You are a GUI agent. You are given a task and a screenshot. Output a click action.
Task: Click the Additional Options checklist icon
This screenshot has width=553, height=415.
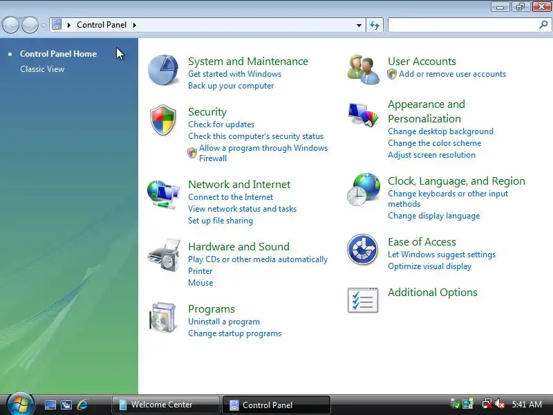coord(363,300)
